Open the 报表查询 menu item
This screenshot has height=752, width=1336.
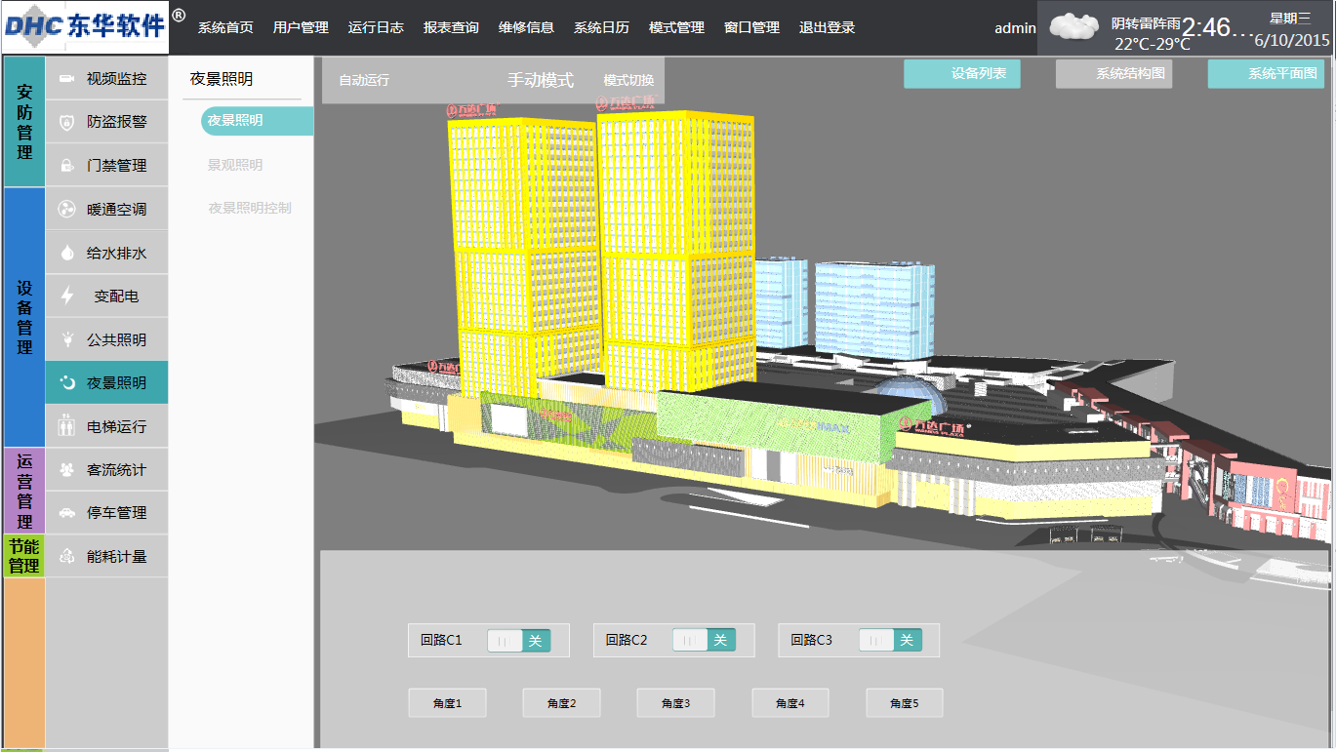[451, 27]
